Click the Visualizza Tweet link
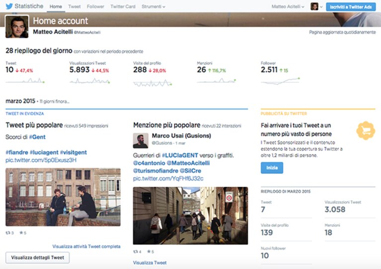 [150, 263]
